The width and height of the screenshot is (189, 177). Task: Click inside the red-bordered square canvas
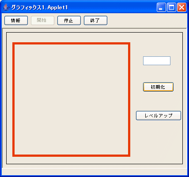pyautogui.click(x=71, y=100)
